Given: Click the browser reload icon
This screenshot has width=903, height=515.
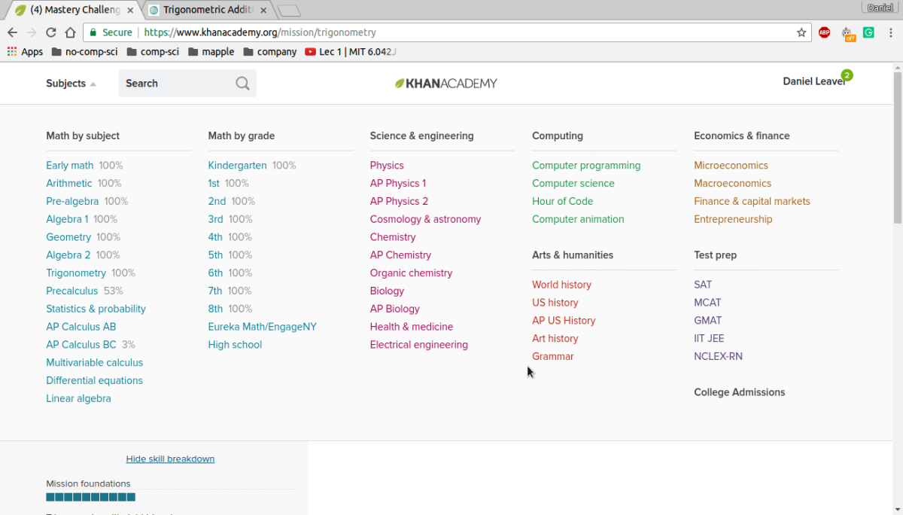Looking at the screenshot, I should tap(51, 32).
